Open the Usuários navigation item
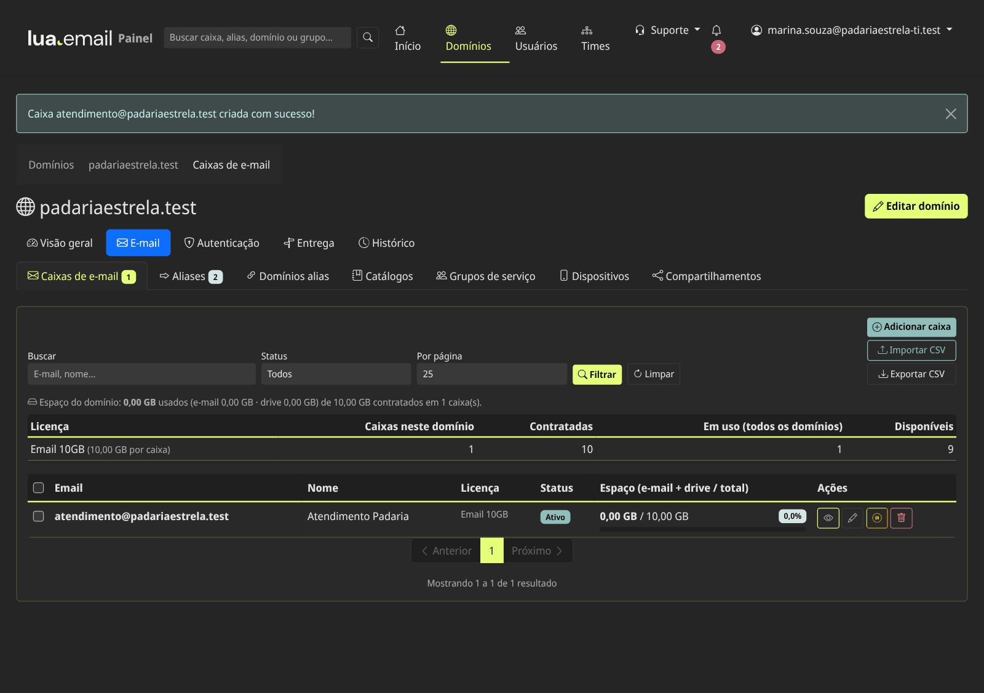The width and height of the screenshot is (984, 693). coord(536,38)
